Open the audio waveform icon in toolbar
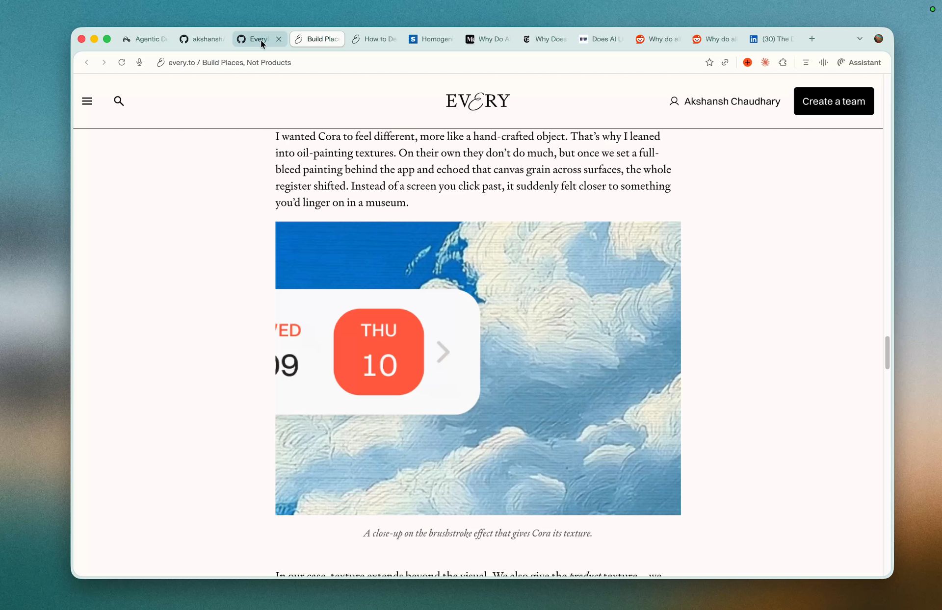This screenshot has height=610, width=942. coord(823,62)
